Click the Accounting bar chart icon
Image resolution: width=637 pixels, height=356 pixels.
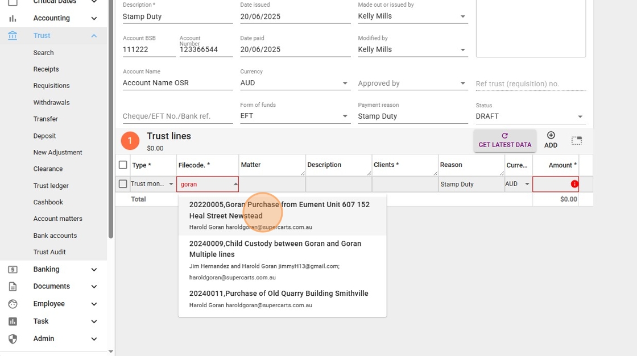click(13, 18)
